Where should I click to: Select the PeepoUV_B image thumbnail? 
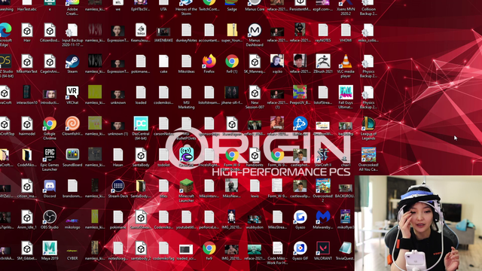click(300, 93)
